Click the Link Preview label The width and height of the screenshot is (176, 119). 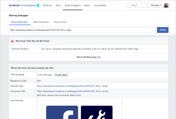[17, 101]
